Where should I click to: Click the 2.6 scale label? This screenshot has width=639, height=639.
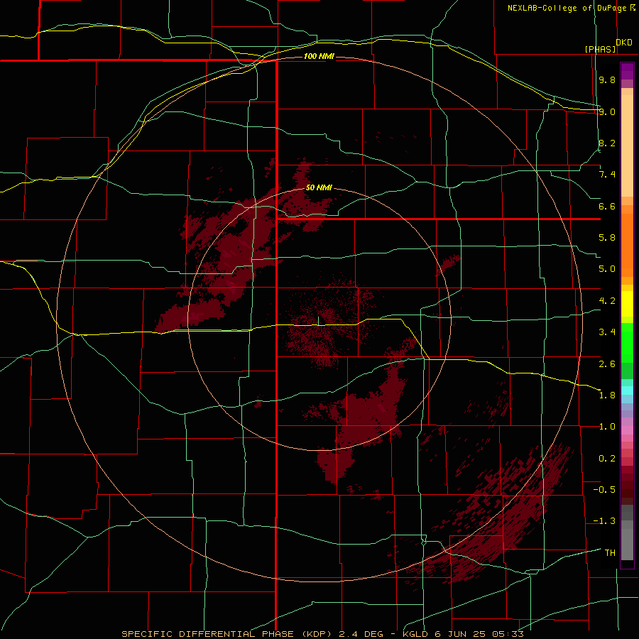[x=607, y=364]
